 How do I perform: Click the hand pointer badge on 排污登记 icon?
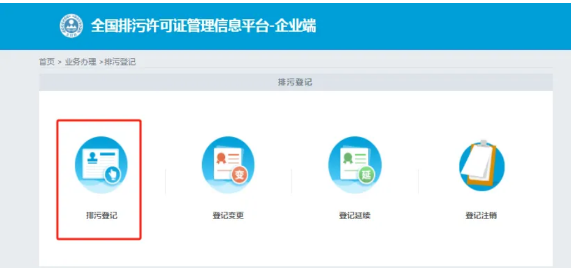[113, 175]
